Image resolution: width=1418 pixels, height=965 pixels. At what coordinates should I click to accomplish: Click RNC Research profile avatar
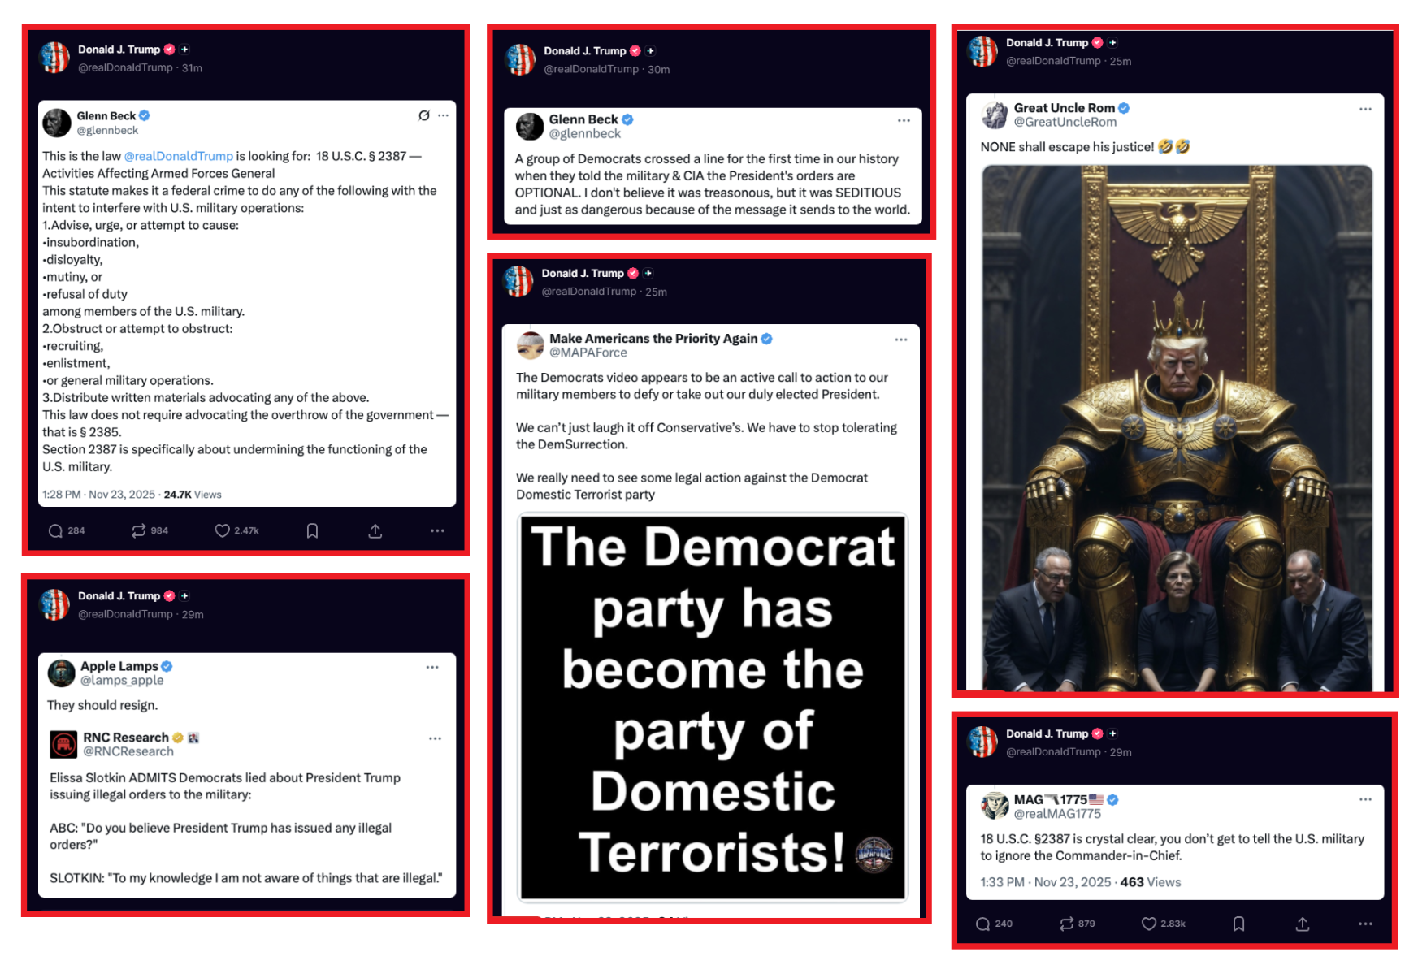(63, 743)
